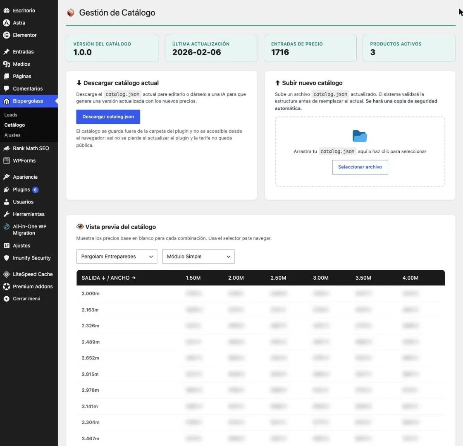Screen dimensions: 463x446
Task: Open the Leads submenu item
Action: [x=11, y=115]
